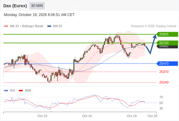This screenshot has width=179, height=121.
Task: Click the RSI 70 level label
Action: 161,97
